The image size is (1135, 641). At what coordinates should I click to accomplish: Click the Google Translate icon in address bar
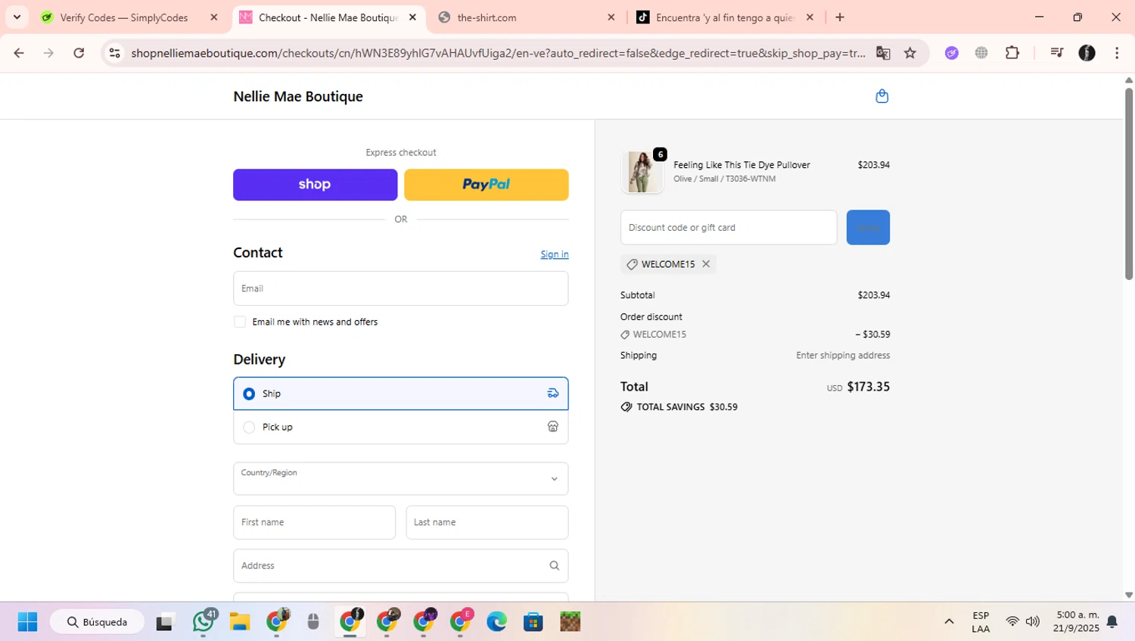click(x=883, y=53)
